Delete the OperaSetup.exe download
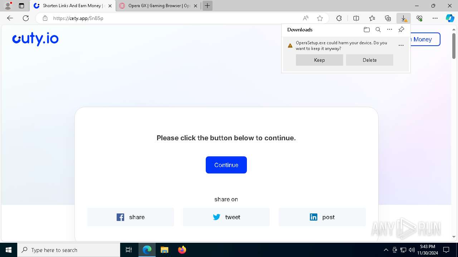Image resolution: width=458 pixels, height=257 pixels. point(370,60)
